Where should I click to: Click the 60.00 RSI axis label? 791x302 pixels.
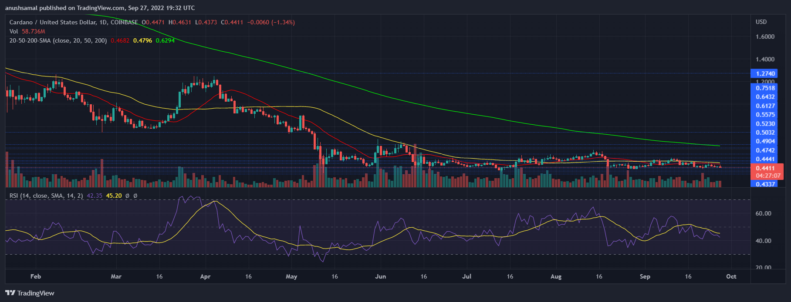[763, 213]
